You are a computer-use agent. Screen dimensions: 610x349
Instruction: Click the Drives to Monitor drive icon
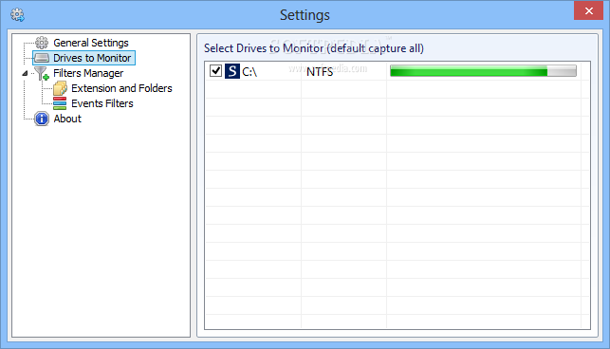click(x=42, y=58)
